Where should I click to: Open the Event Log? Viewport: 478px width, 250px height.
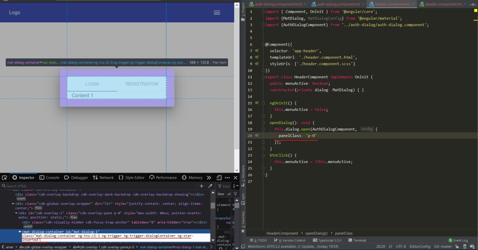[458, 240]
